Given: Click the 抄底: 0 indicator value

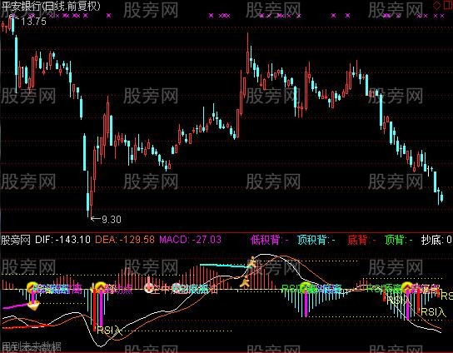Looking at the screenshot, I should point(436,240).
